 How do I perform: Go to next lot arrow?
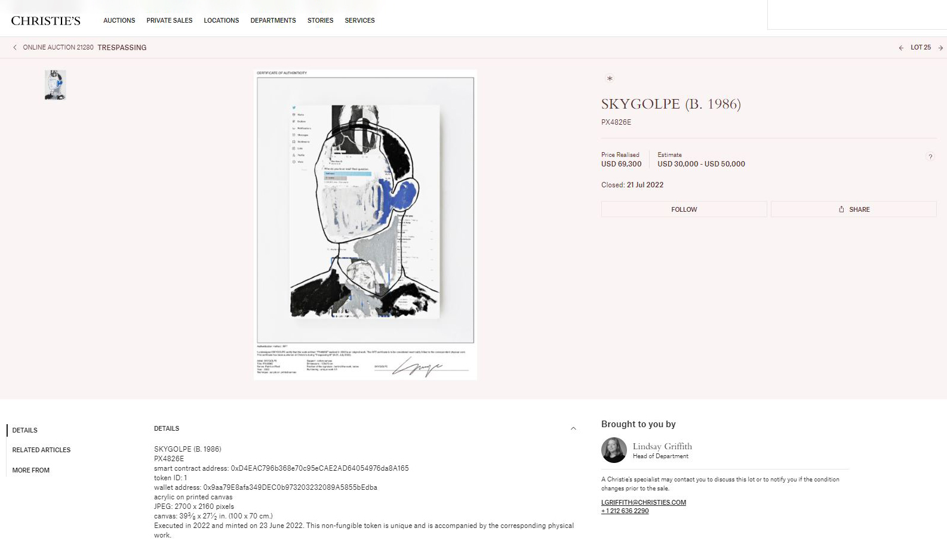pyautogui.click(x=940, y=48)
